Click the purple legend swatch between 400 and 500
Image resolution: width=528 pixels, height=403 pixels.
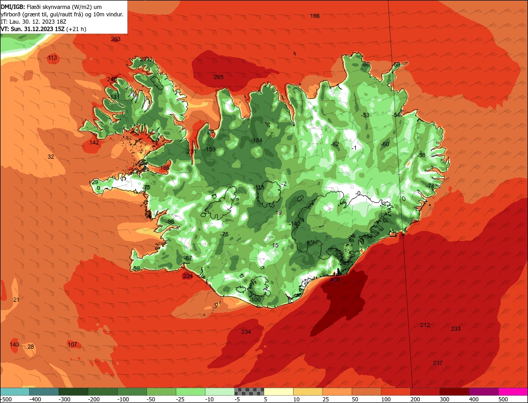[x=484, y=391]
